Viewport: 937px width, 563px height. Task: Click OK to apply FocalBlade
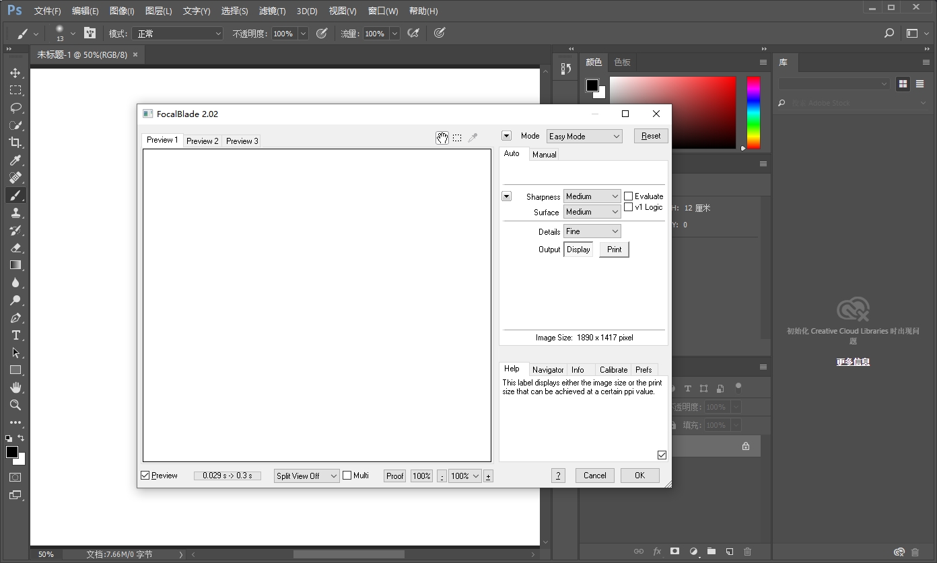[x=639, y=476]
